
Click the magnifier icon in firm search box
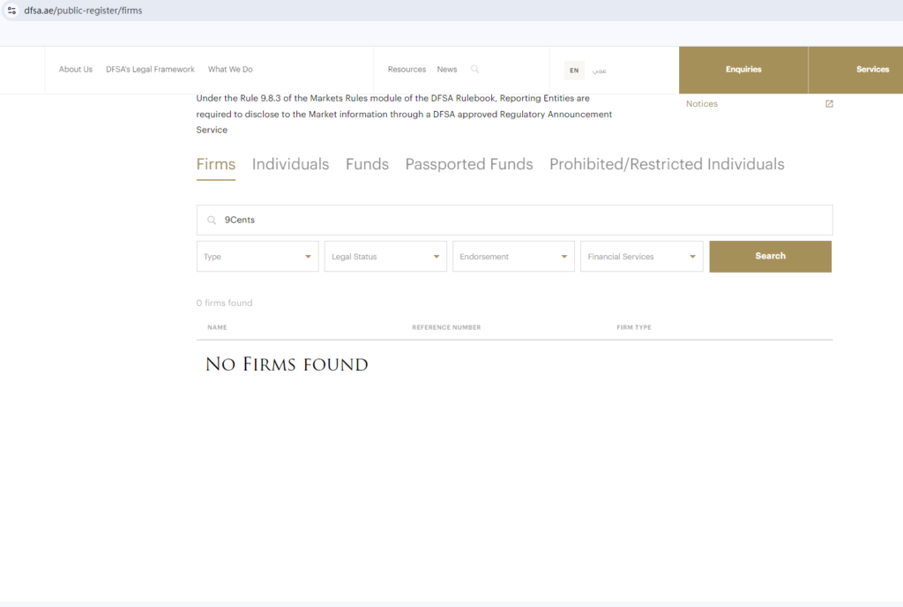212,220
